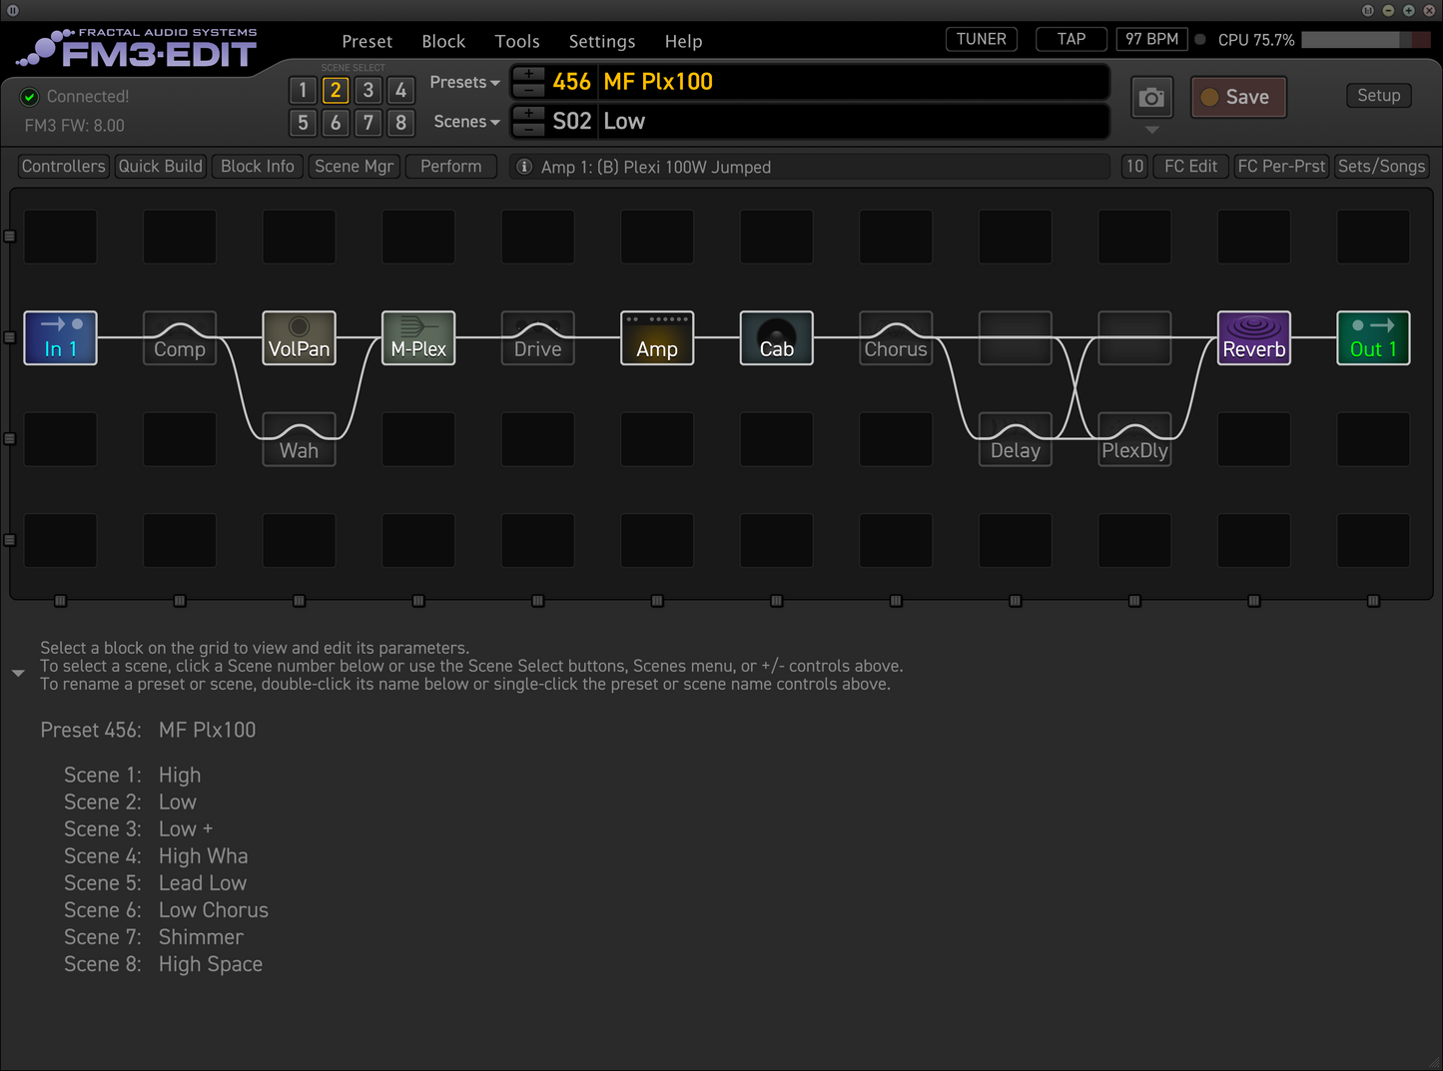The image size is (1443, 1071).
Task: Open the Help menu
Action: click(x=683, y=41)
